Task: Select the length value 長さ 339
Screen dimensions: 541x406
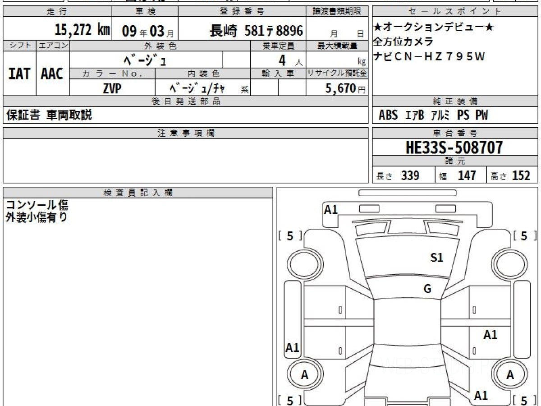Action: click(398, 175)
